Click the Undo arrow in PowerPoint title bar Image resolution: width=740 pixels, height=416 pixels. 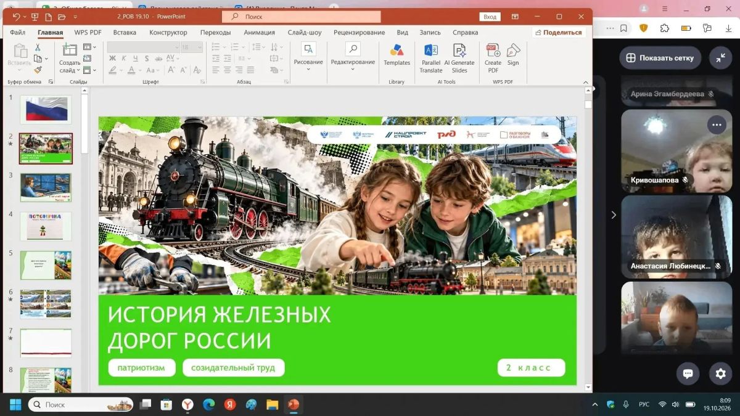pyautogui.click(x=17, y=17)
